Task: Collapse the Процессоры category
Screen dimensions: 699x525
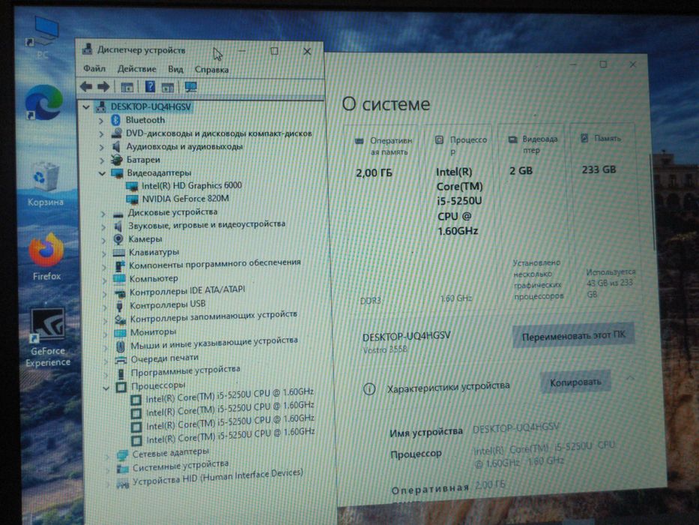Action: (106, 388)
